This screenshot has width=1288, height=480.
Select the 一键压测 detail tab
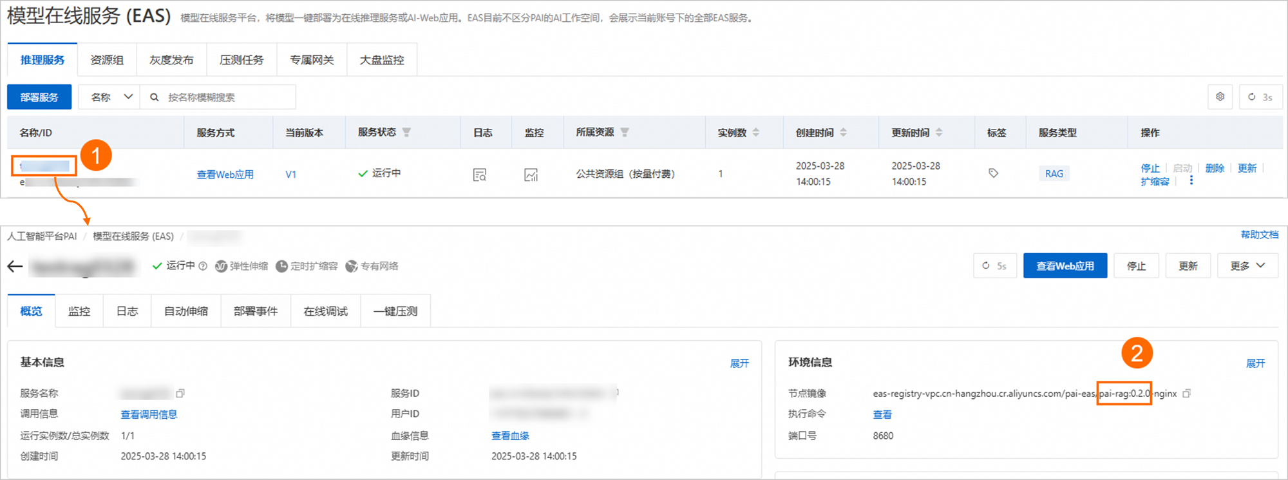pyautogui.click(x=395, y=311)
